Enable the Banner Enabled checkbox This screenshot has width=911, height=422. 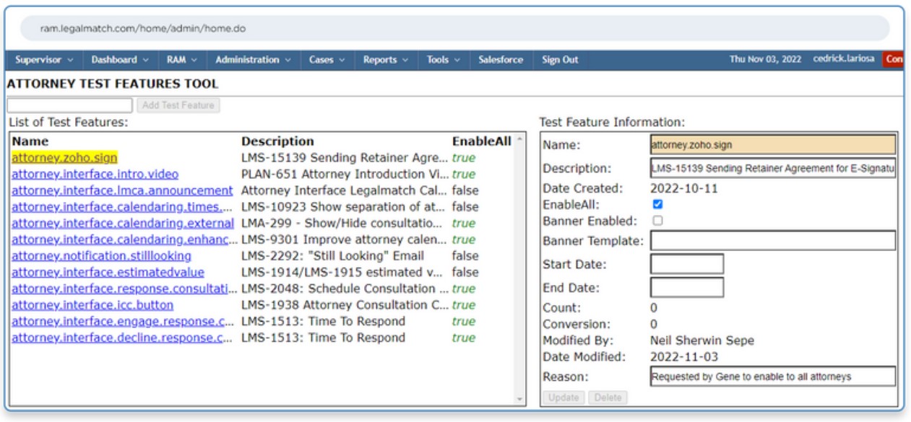tap(657, 221)
